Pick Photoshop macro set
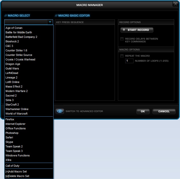This screenshot has height=179, width=180. 29,133
